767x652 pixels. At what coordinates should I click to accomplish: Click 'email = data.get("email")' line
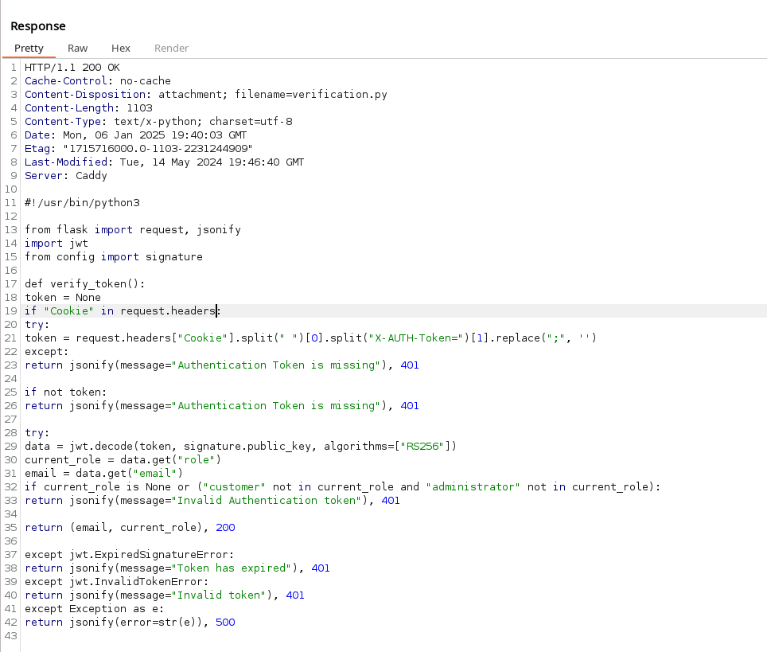tap(103, 474)
